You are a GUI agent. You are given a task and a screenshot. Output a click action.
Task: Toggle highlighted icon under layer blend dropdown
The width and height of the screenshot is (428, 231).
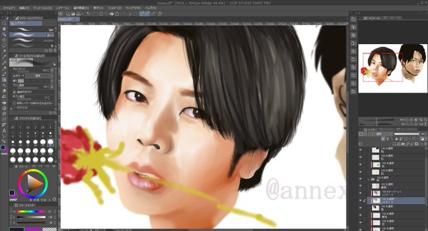coord(383,138)
